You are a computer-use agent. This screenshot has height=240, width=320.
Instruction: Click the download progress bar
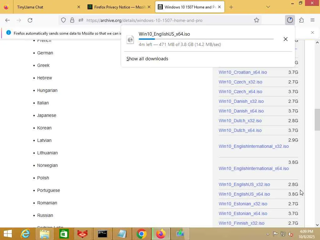pos(206,39)
